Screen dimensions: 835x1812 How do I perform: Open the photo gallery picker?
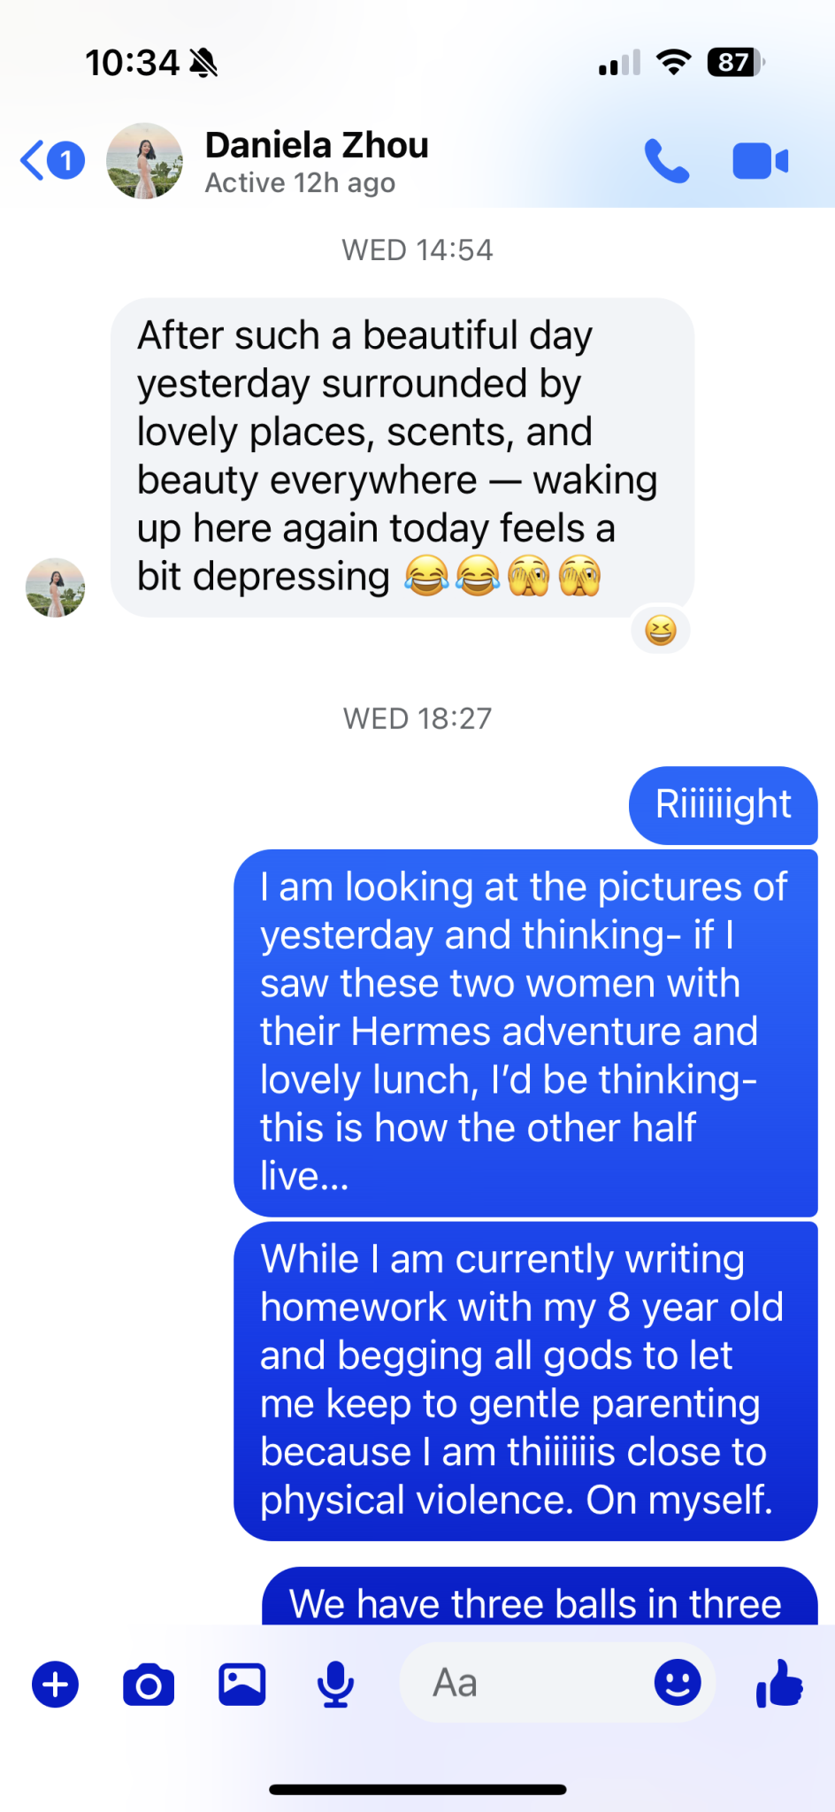[x=242, y=1684]
